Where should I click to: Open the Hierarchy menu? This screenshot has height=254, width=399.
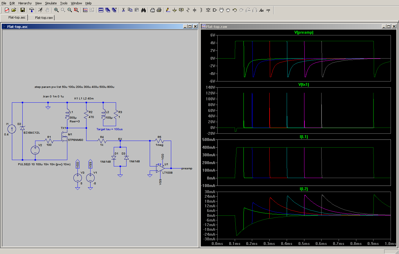25,3
